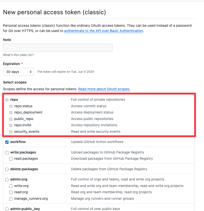Screen dimensions: 204x211
Task: Toggle the security_events checkbox
Action: [x=11, y=132]
